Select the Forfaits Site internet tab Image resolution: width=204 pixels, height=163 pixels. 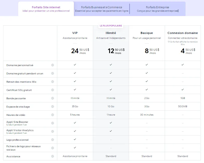coord(46,9)
